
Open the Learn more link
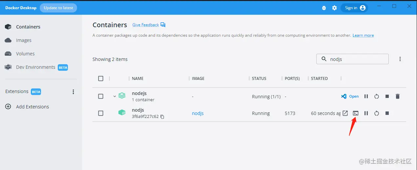[x=363, y=35]
